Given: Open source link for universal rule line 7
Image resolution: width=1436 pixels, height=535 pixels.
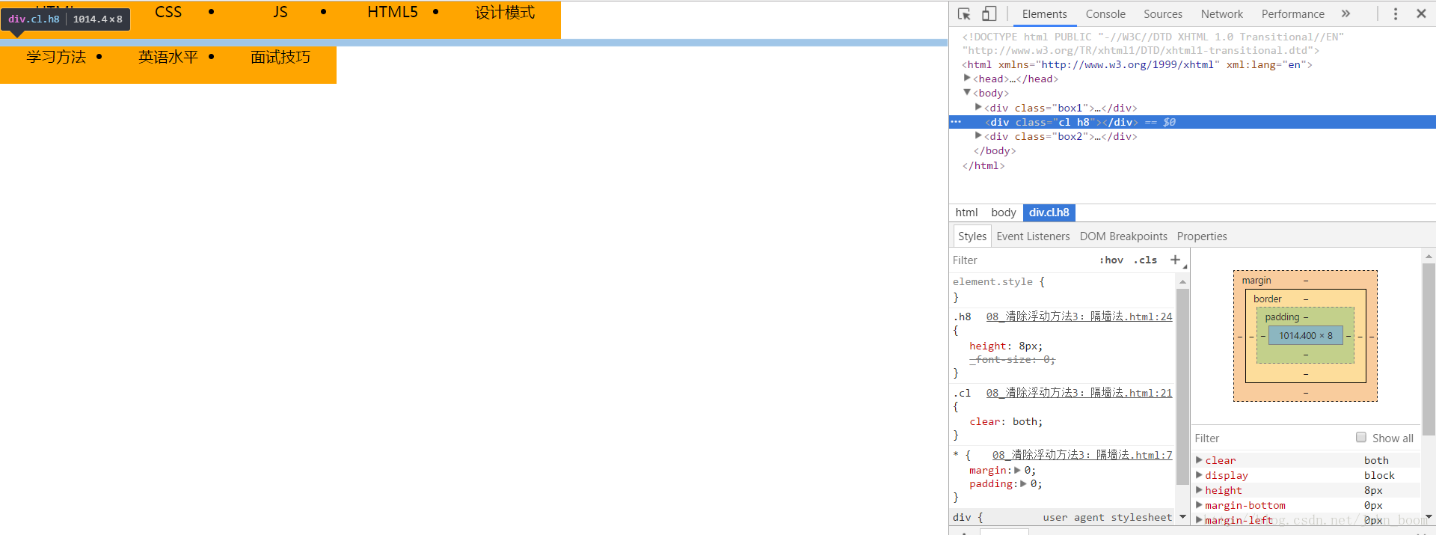Looking at the screenshot, I should (x=1082, y=455).
